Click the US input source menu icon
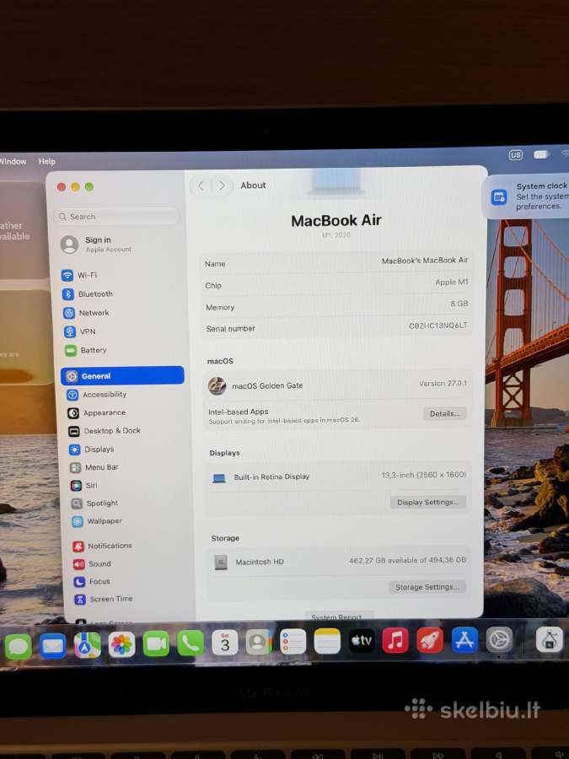Viewport: 569px width, 759px height. (516, 155)
